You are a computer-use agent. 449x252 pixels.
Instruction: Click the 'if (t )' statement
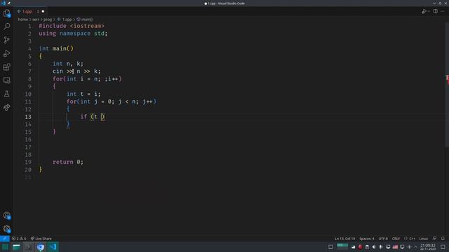pos(93,117)
